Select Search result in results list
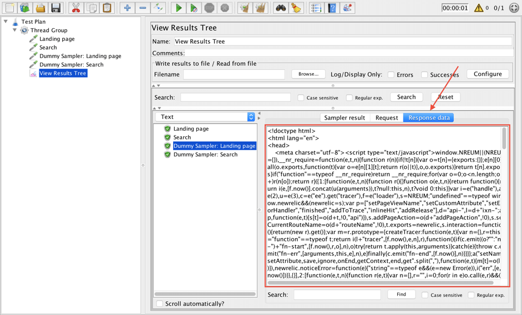This screenshot has height=315, width=522. click(x=182, y=137)
